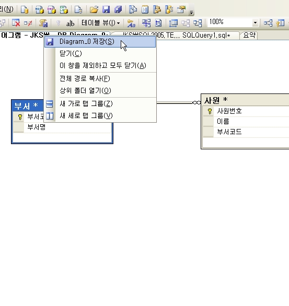289x306 pixels.
Task: Click the MDX query toolbar icon
Action: pyautogui.click(x=40, y=9)
